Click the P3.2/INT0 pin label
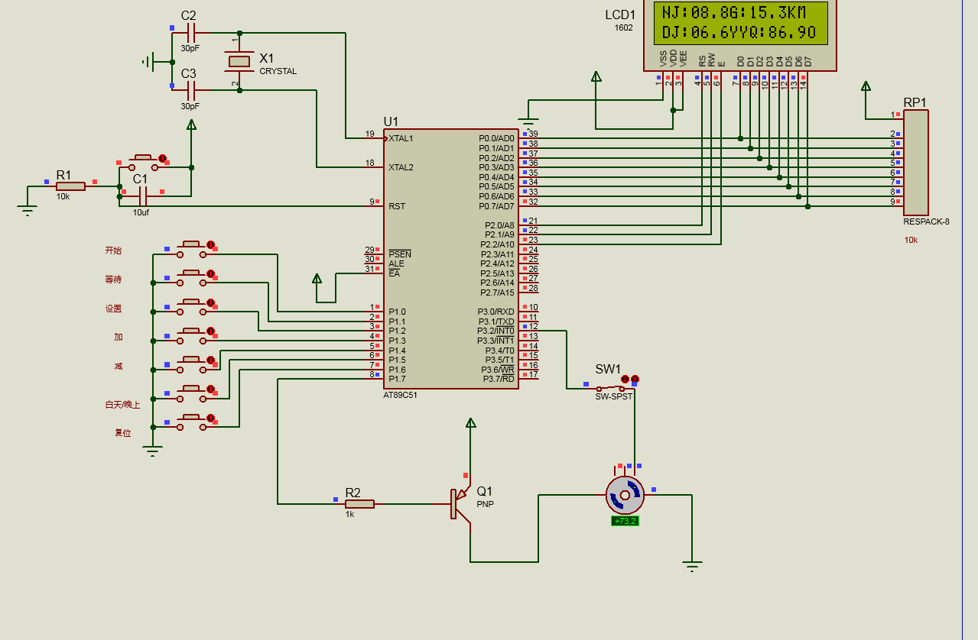 pyautogui.click(x=496, y=331)
